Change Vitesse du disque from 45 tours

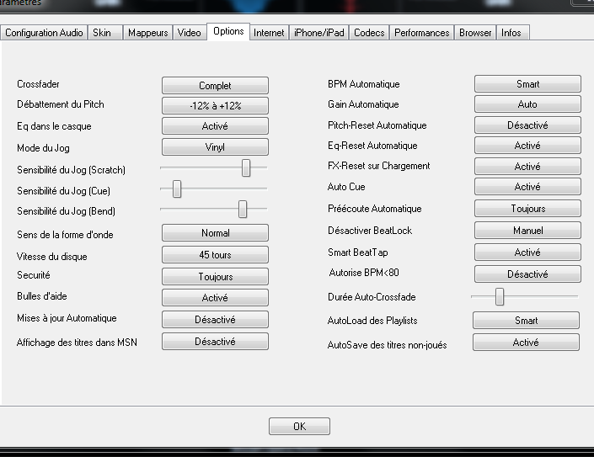tap(215, 255)
